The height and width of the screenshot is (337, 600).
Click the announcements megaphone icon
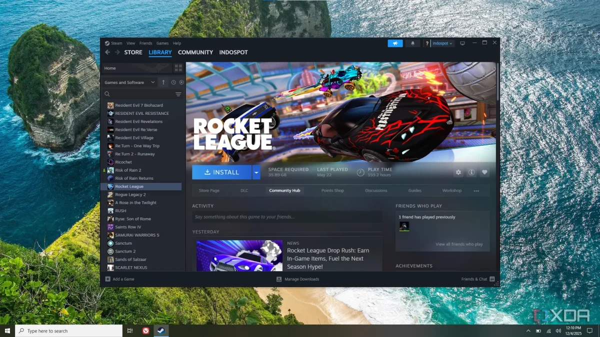(395, 43)
